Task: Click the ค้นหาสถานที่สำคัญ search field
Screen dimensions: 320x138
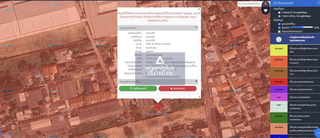Action: 249,3
